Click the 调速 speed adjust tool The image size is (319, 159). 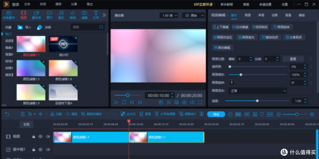[71, 114]
